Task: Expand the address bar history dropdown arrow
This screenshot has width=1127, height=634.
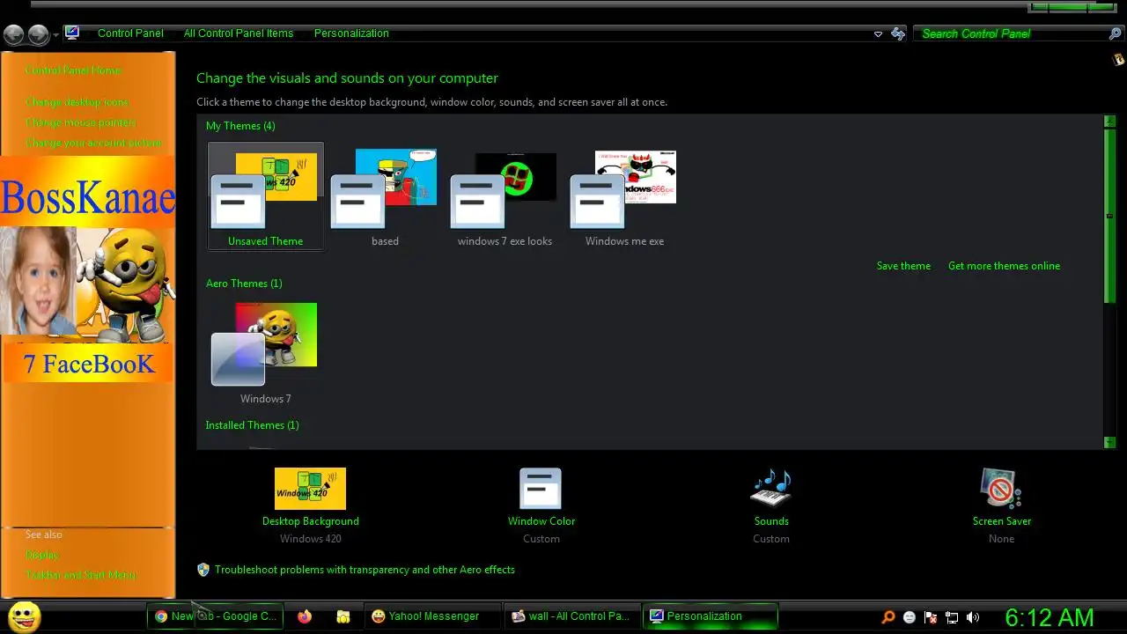Action: pyautogui.click(x=878, y=33)
